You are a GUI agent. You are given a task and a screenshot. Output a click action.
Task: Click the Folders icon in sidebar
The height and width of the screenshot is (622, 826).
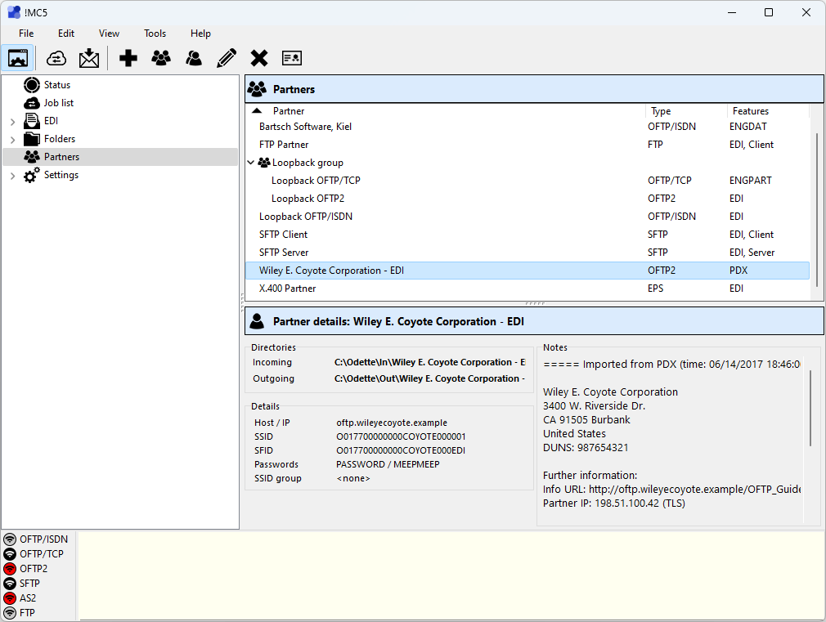click(x=32, y=139)
